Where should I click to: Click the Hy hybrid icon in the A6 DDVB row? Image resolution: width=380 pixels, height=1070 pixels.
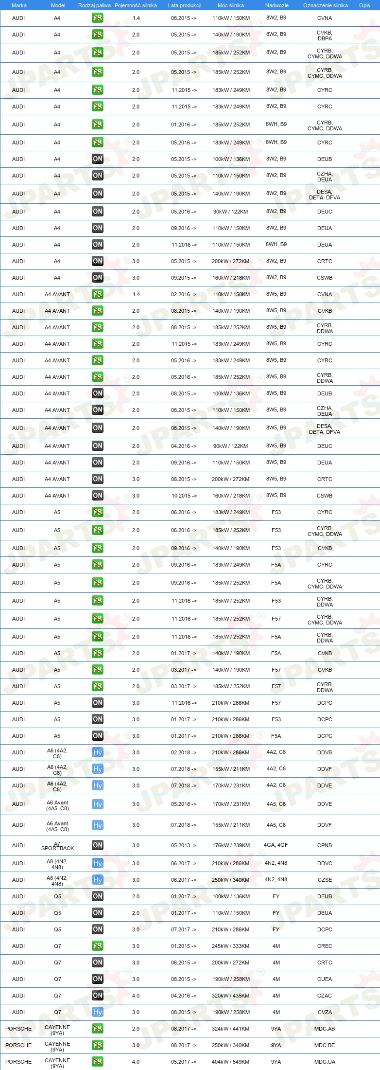coord(98,752)
